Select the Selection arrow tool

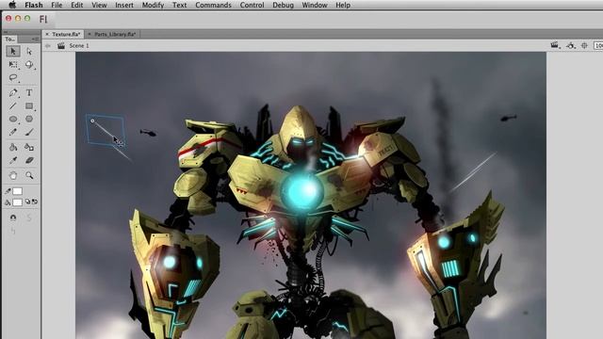(x=12, y=51)
